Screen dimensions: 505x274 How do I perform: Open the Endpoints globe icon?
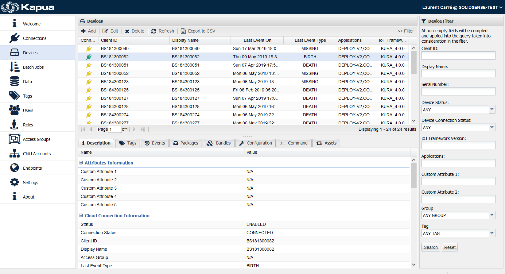14,168
